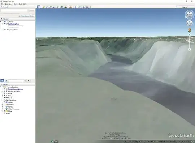Expand the Global Awareness layer group
This screenshot has width=195, height=143.
coord(2,109)
